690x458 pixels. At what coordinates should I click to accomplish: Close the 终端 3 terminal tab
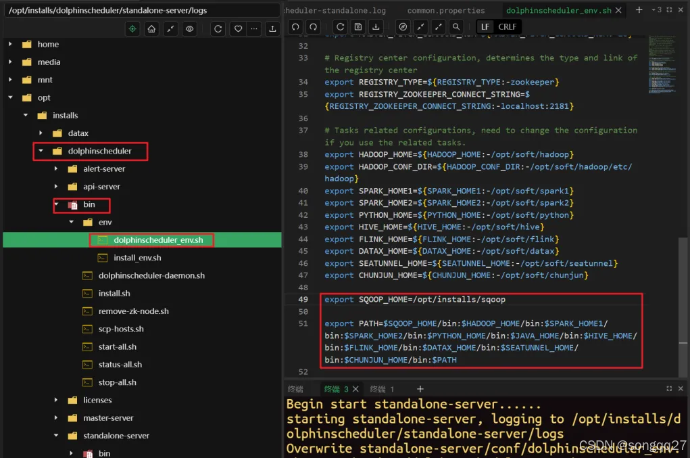pyautogui.click(x=355, y=389)
